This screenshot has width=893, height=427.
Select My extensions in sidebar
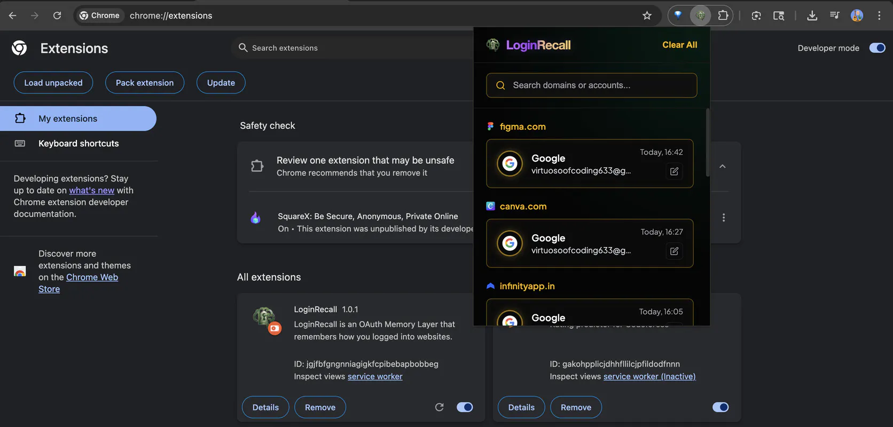click(x=78, y=118)
